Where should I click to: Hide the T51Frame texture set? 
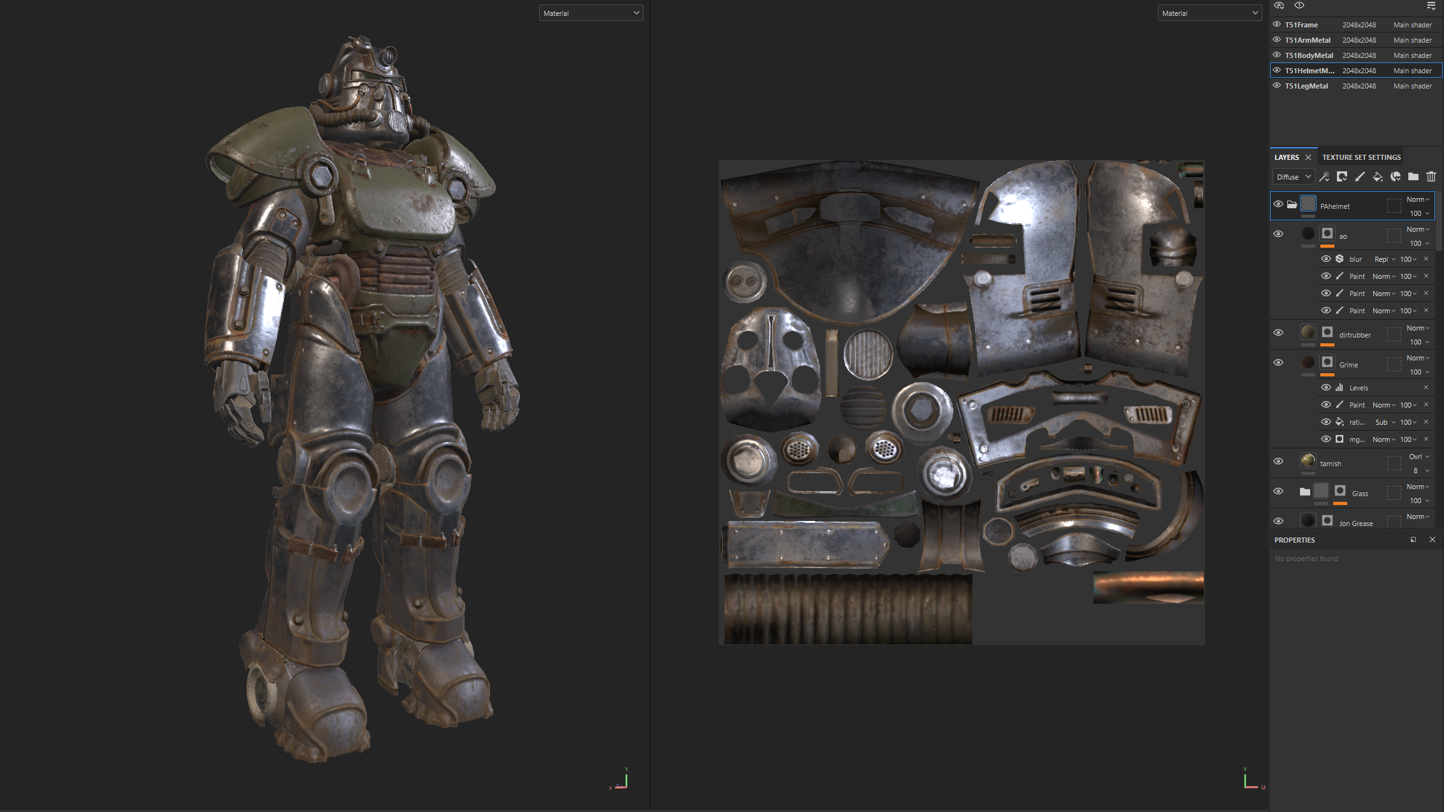click(1276, 24)
